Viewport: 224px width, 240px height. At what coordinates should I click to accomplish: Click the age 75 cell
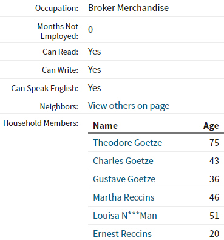click(214, 143)
